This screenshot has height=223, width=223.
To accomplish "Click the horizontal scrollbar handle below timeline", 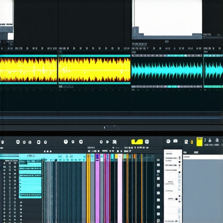I will (x=111, y=128).
